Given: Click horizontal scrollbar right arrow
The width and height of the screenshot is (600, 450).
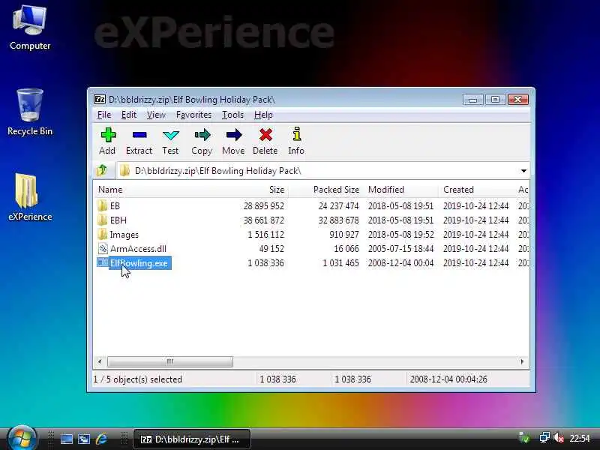Looking at the screenshot, I should 523,361.
